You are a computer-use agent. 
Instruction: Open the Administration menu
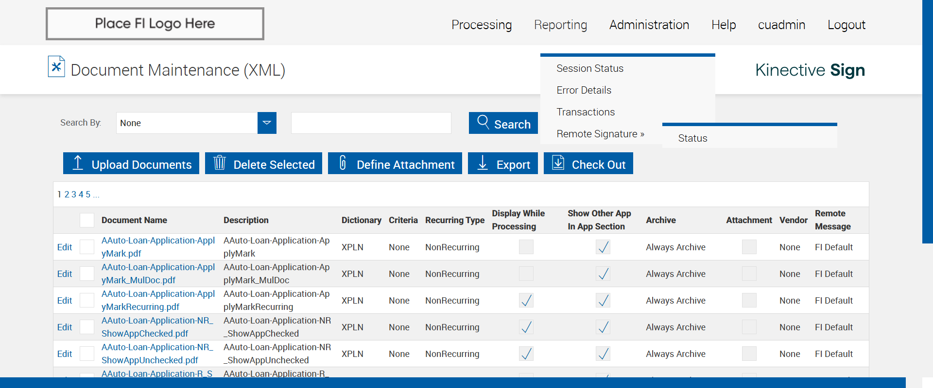tap(649, 25)
